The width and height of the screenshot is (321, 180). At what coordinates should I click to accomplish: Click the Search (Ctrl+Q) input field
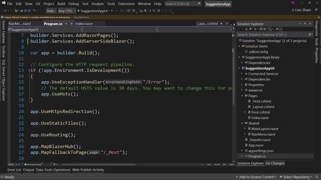[183, 3]
